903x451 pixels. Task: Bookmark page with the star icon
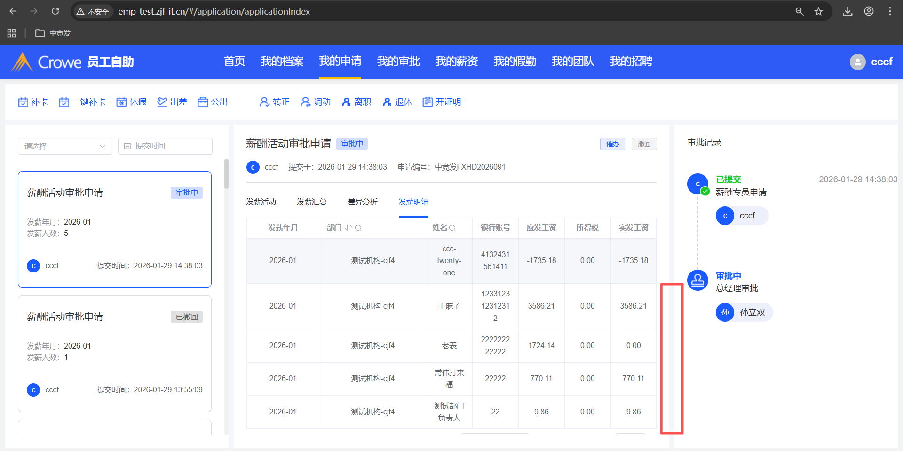point(819,11)
